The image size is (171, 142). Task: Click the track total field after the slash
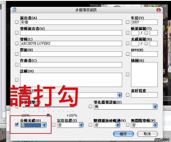click(x=154, y=33)
